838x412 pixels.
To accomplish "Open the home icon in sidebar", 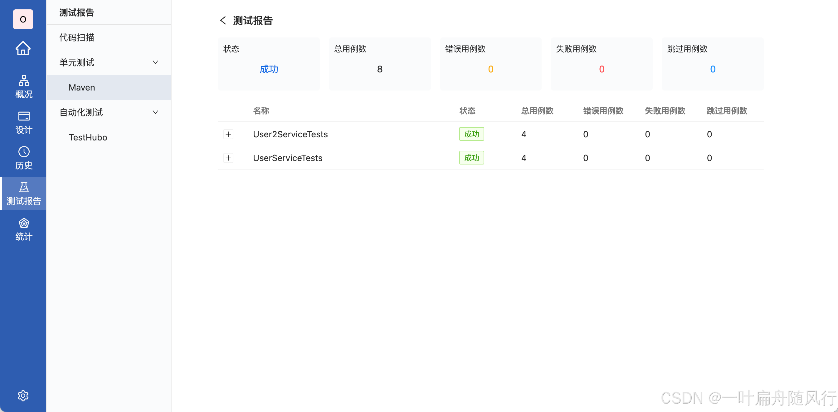I will [23, 48].
